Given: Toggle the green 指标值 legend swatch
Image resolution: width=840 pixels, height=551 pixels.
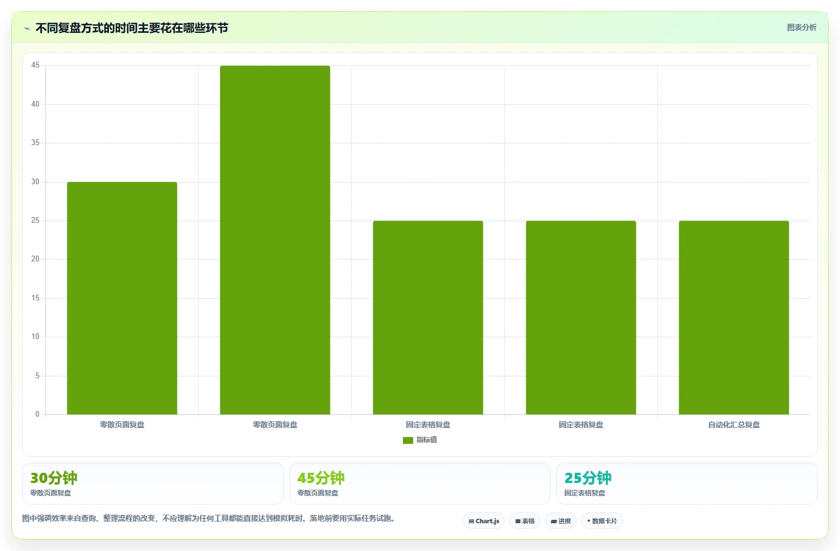Looking at the screenshot, I should pos(408,440).
